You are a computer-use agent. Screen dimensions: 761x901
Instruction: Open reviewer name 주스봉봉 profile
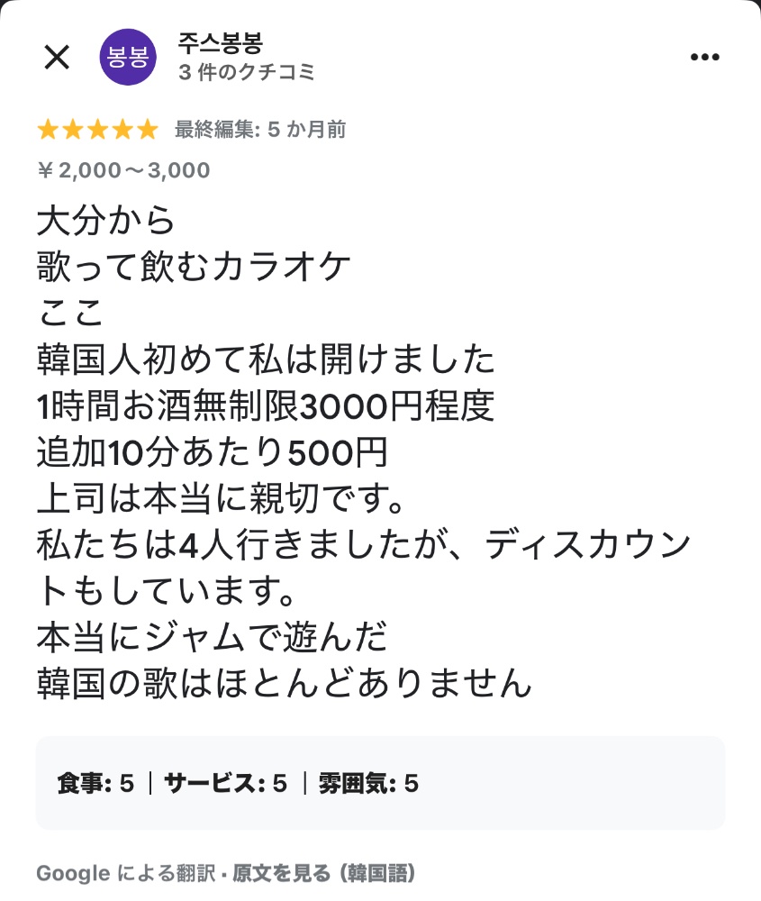click(x=221, y=44)
